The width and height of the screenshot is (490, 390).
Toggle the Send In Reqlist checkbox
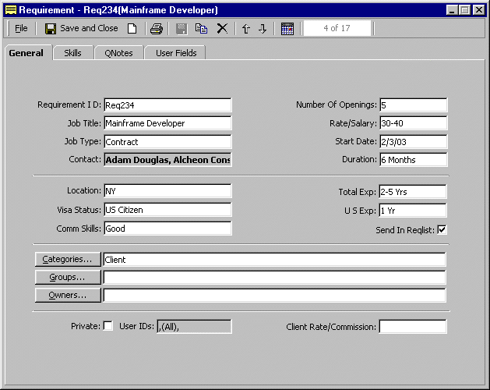[x=442, y=230]
